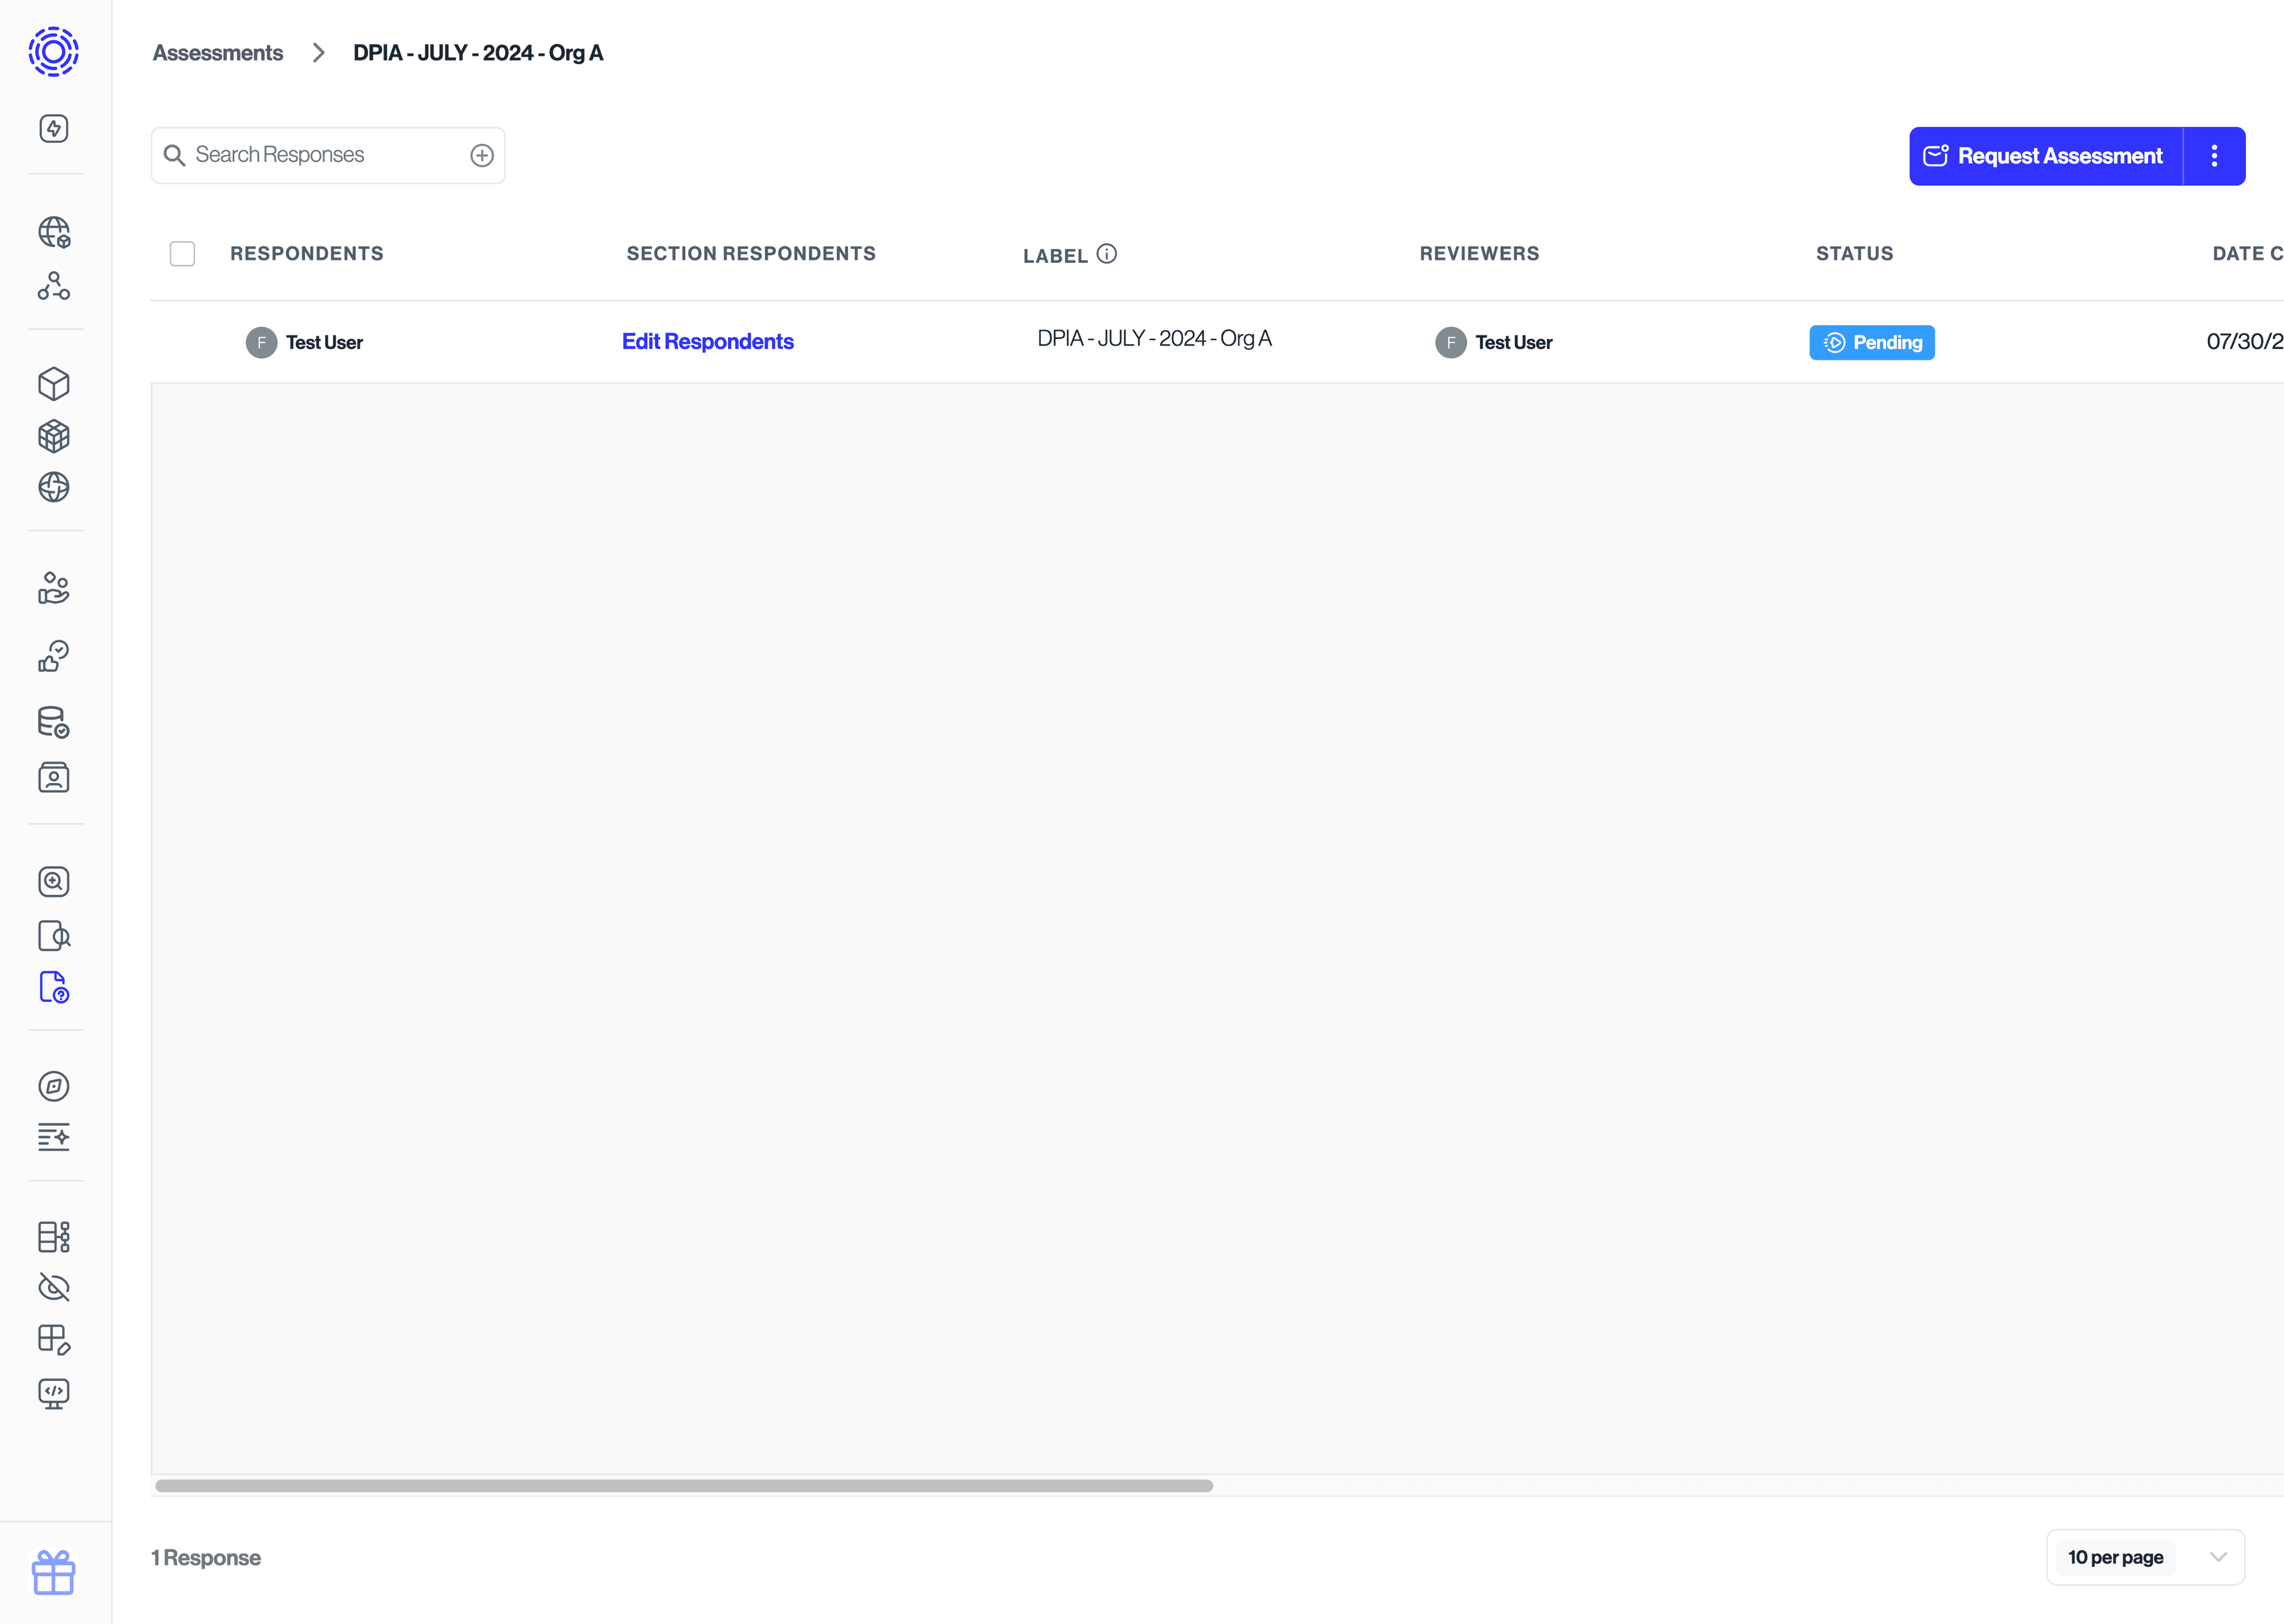Open three-dot menu beside Request Assessment
Image resolution: width=2284 pixels, height=1624 pixels.
[2214, 156]
